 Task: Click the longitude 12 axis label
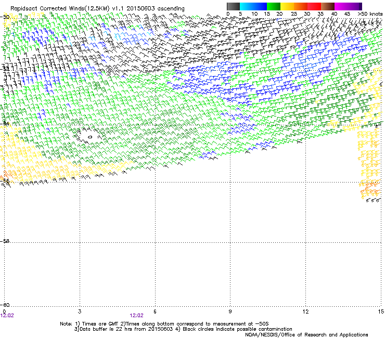point(305,311)
